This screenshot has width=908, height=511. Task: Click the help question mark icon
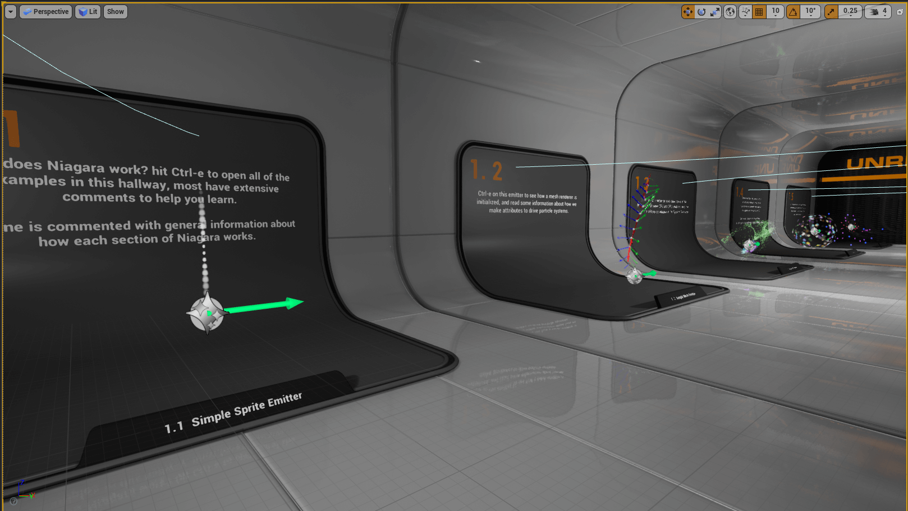[x=13, y=501]
